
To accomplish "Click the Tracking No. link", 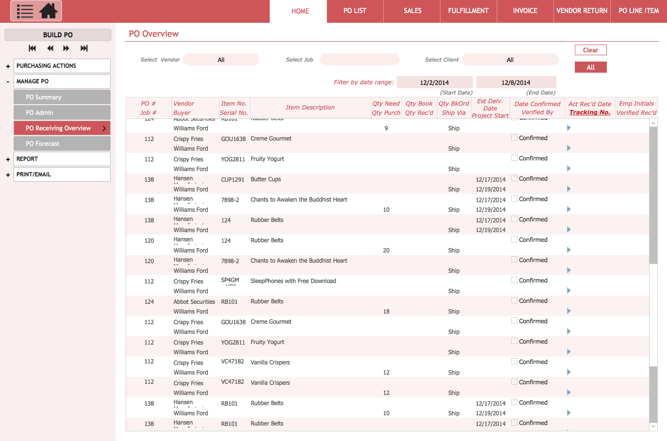I will click(x=590, y=112).
